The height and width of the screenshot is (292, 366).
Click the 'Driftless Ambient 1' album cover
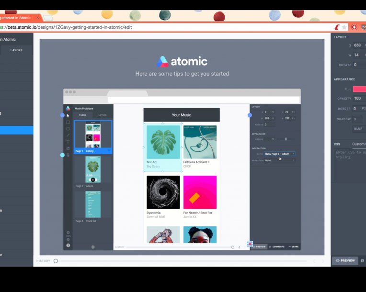coord(200,142)
